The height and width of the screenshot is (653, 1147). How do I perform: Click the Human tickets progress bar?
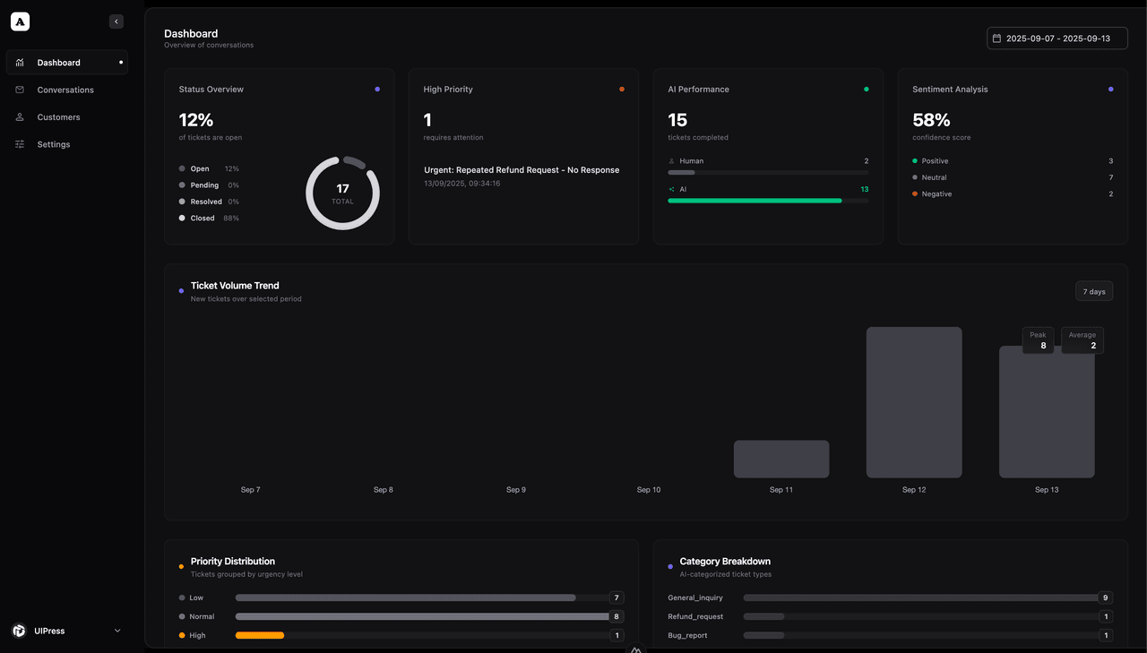[682, 172]
